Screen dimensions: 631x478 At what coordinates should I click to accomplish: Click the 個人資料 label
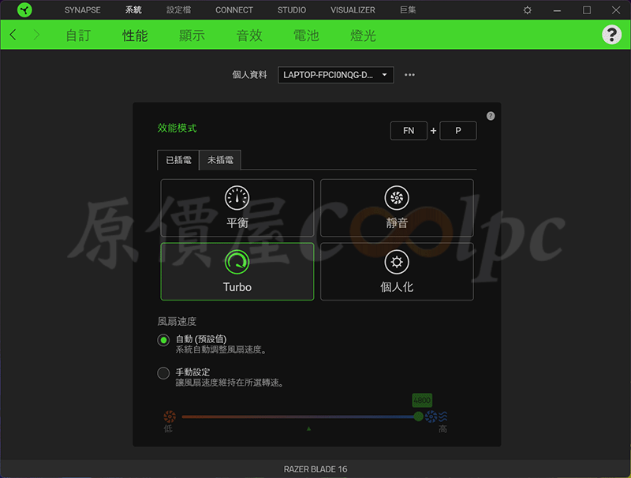(249, 75)
